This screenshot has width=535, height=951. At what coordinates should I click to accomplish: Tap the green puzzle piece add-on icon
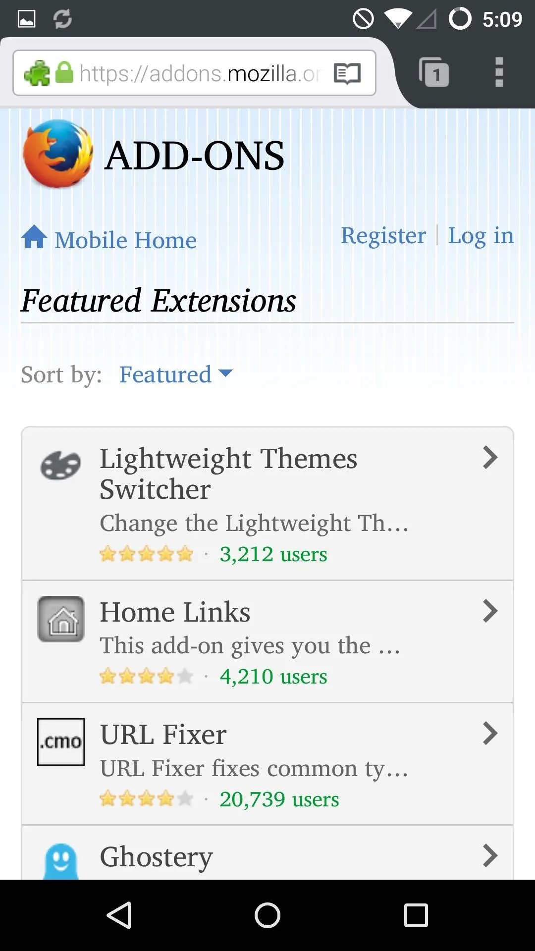(x=37, y=73)
